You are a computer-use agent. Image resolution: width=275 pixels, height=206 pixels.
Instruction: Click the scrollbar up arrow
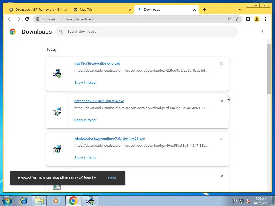click(269, 42)
